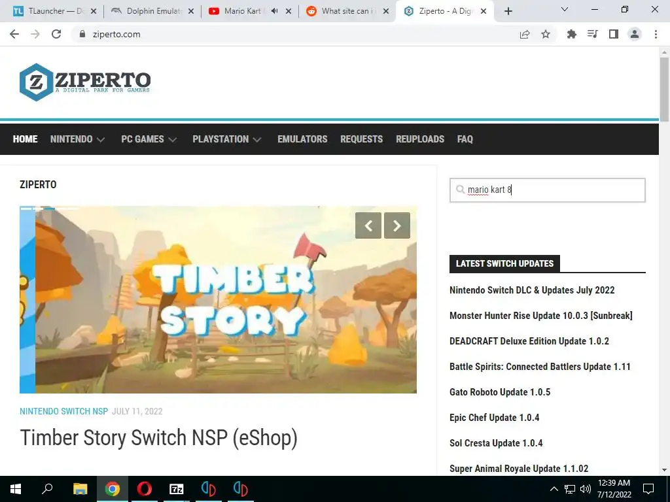Open the Chrome extensions puzzle icon
Screen dimensions: 670x502
coord(571,34)
